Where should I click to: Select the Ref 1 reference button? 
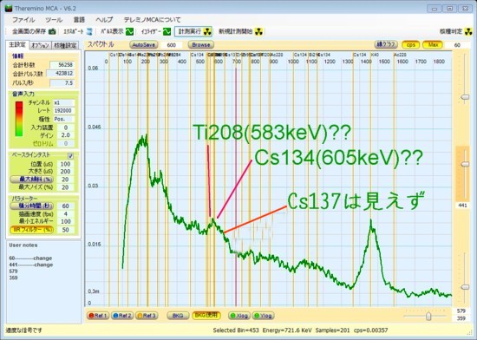point(98,316)
